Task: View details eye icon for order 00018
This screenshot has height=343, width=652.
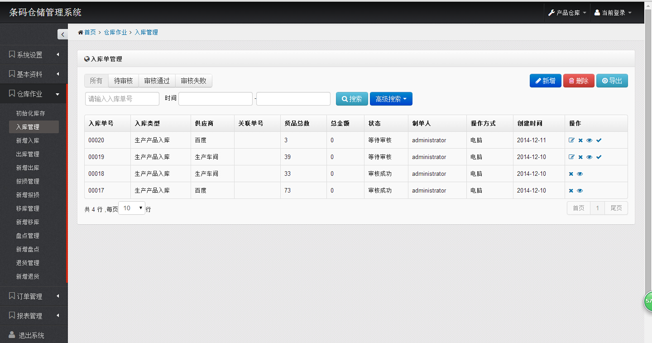Action: pos(580,174)
